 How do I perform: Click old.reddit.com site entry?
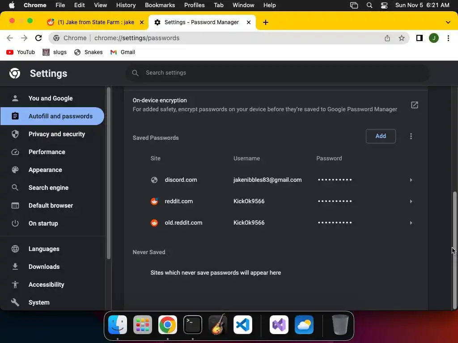[x=183, y=223]
